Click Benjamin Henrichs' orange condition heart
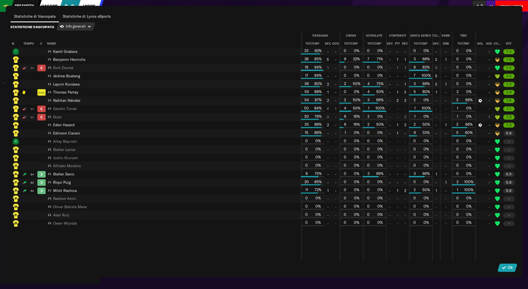The width and height of the screenshot is (528, 289). click(x=497, y=60)
